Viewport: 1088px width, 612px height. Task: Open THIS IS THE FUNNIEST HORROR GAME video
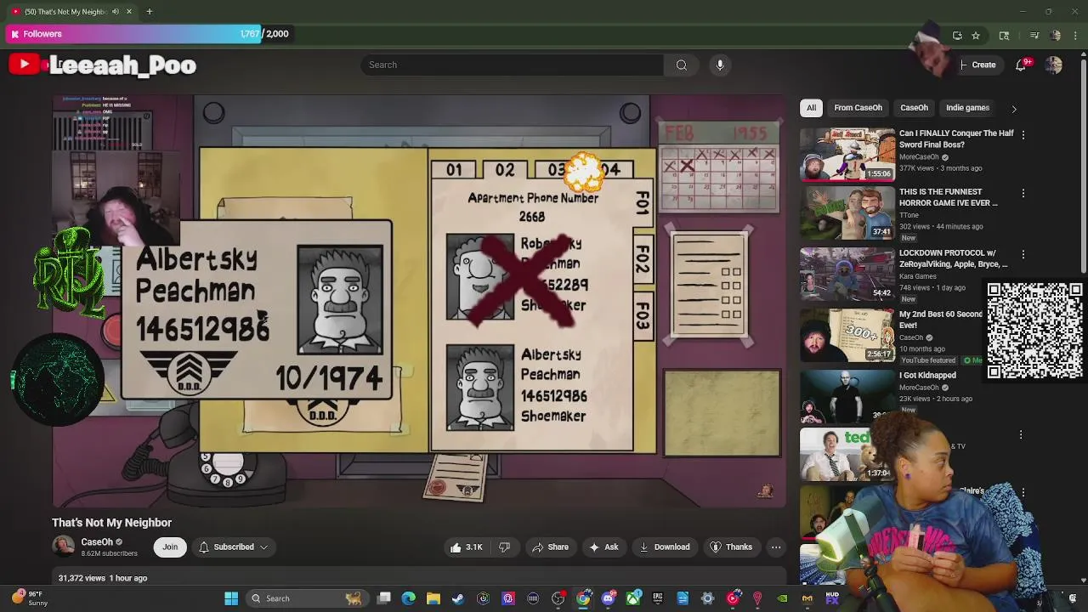pyautogui.click(x=948, y=197)
